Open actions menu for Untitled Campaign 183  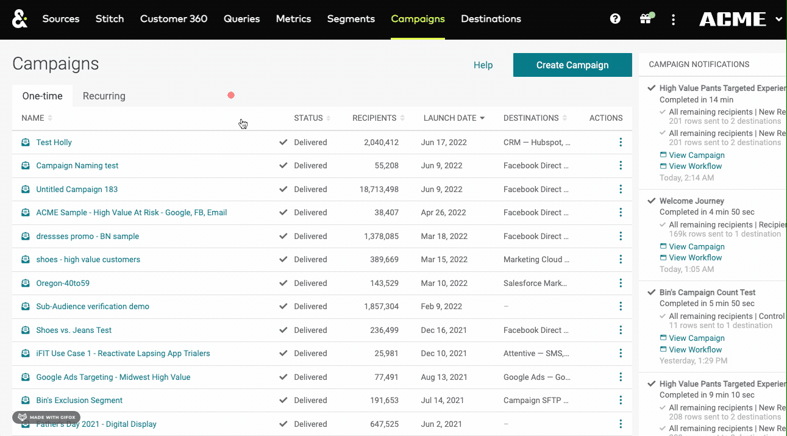621,189
